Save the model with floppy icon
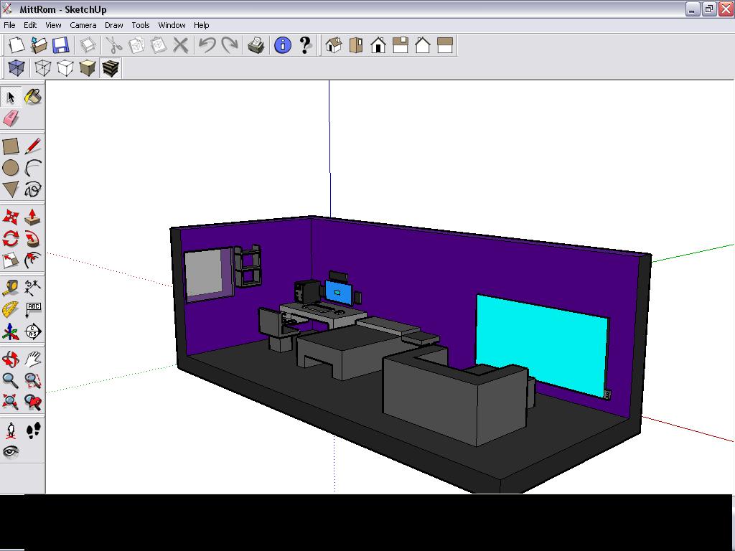The width and height of the screenshot is (735, 551). point(61,45)
